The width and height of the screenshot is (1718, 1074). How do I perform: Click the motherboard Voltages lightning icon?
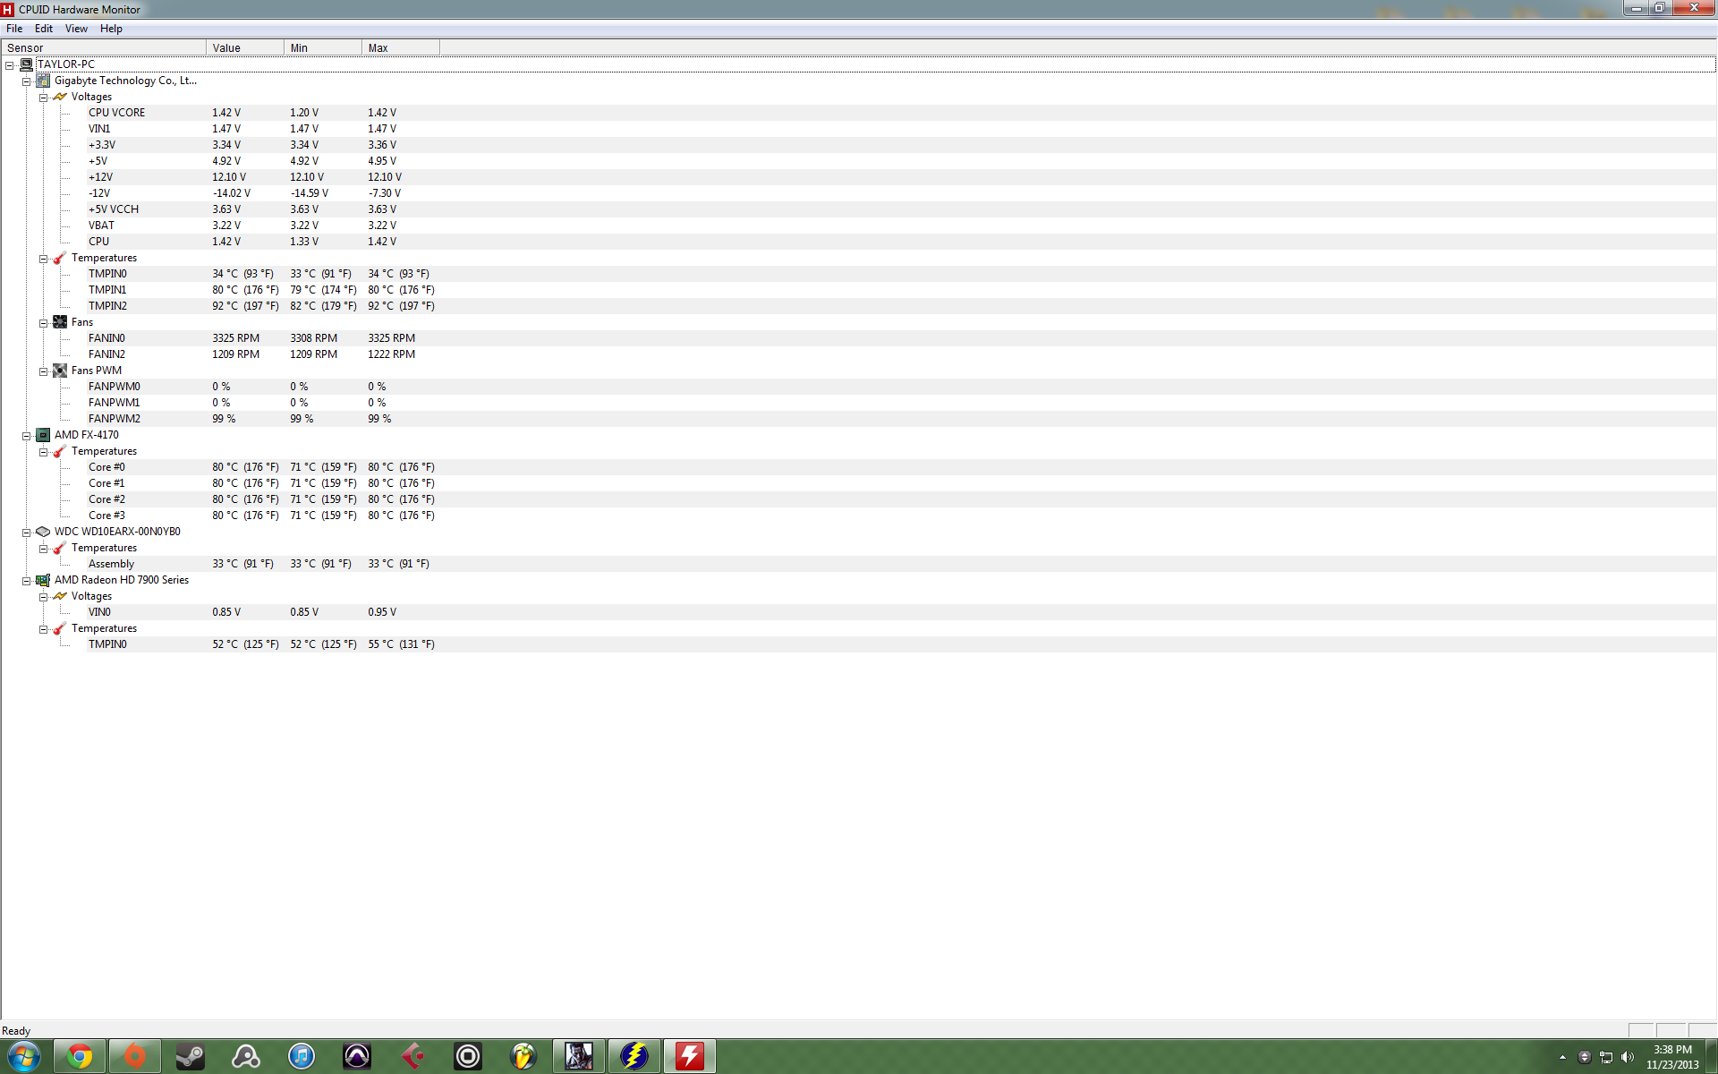point(60,97)
